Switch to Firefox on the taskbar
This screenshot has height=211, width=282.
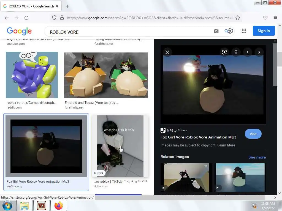tap(59, 206)
